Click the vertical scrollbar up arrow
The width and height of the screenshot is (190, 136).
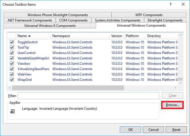[181, 35]
